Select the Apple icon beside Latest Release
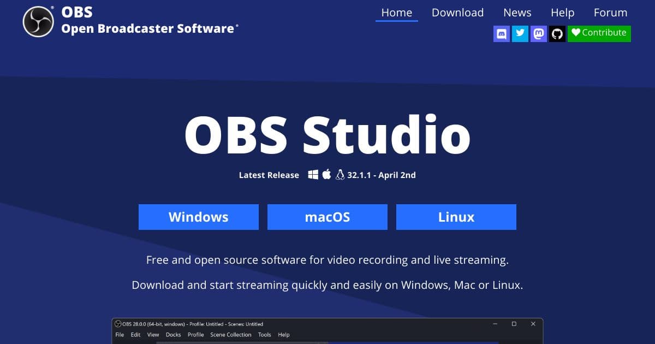The height and width of the screenshot is (344, 655). point(326,174)
